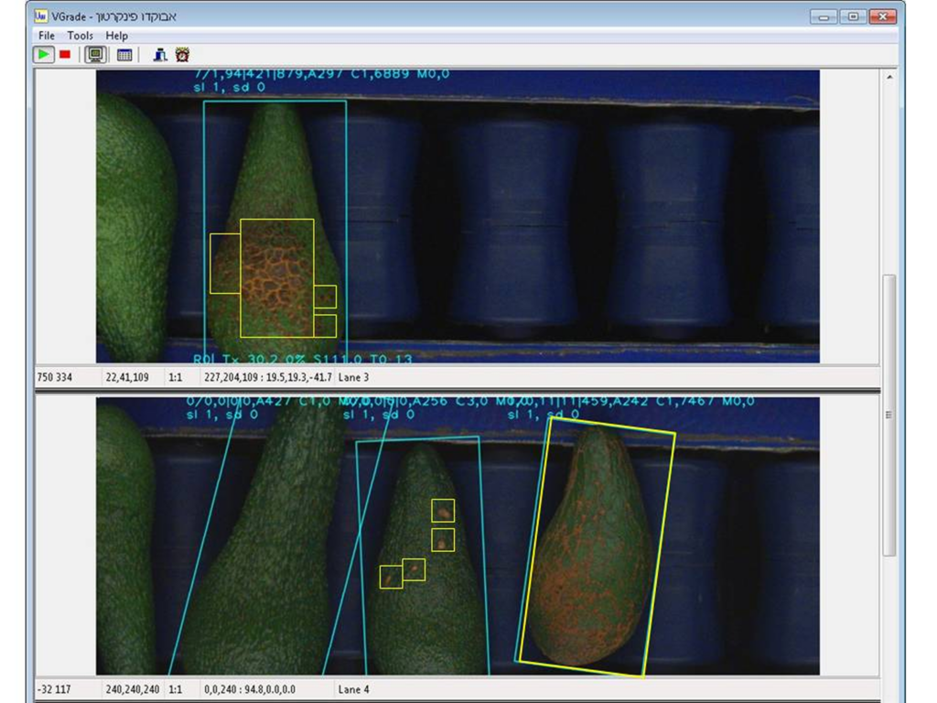Viewport: 937px width, 703px height.
Task: Click the alarm clock toolbar icon
Action: tap(182, 55)
